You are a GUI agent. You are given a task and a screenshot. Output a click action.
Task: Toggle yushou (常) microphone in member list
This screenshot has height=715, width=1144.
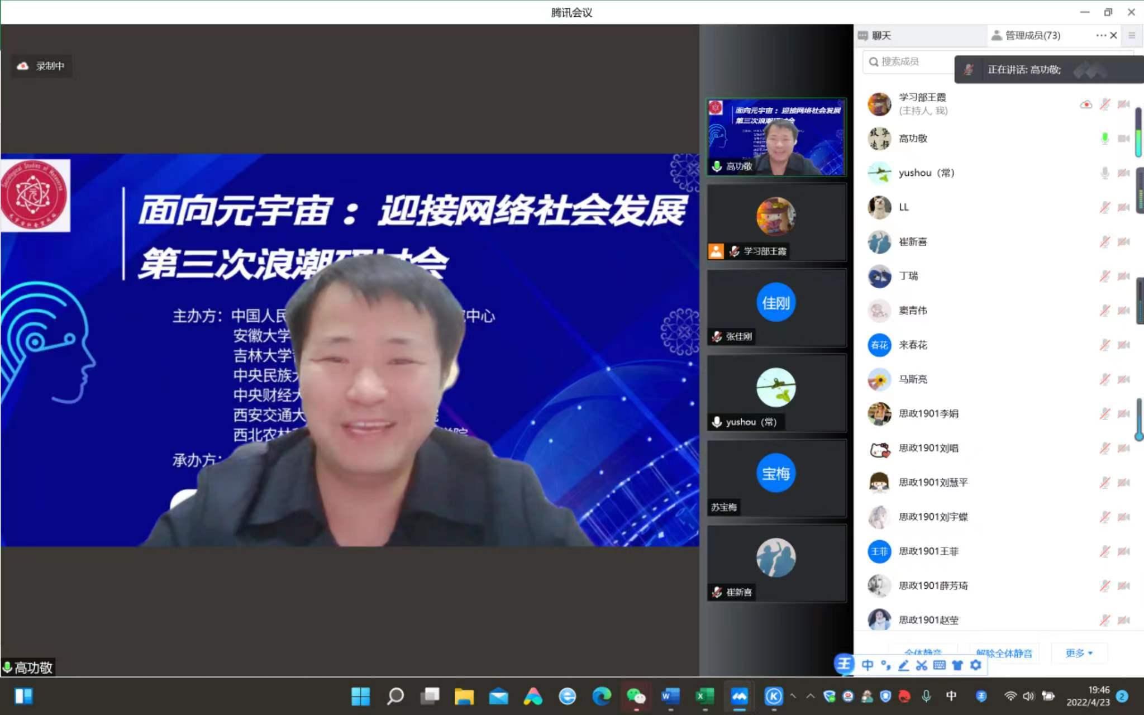tap(1104, 173)
